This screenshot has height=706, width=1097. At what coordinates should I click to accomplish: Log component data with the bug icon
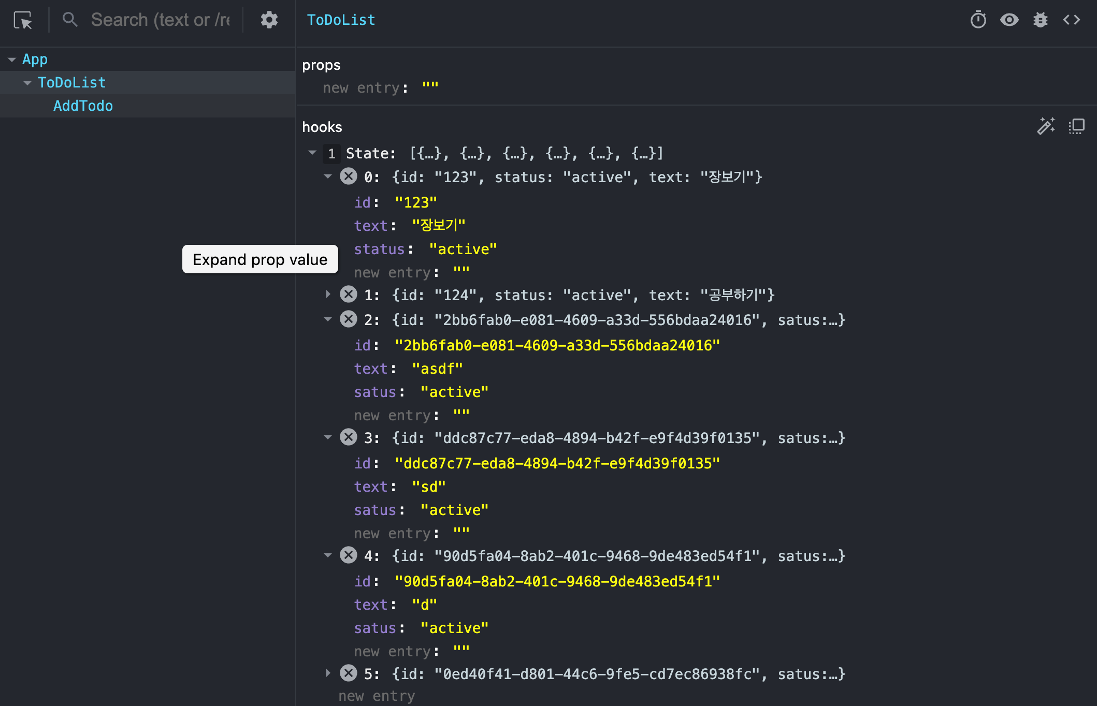pos(1040,20)
